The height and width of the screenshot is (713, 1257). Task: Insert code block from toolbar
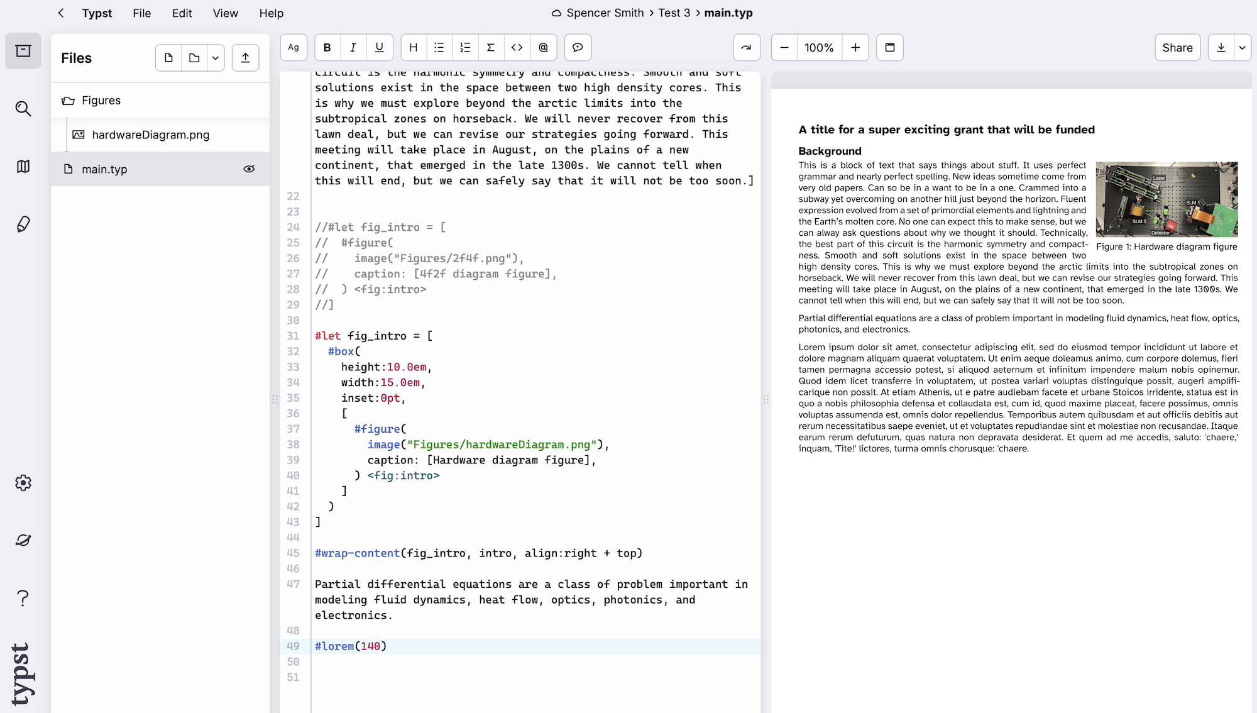click(x=517, y=47)
